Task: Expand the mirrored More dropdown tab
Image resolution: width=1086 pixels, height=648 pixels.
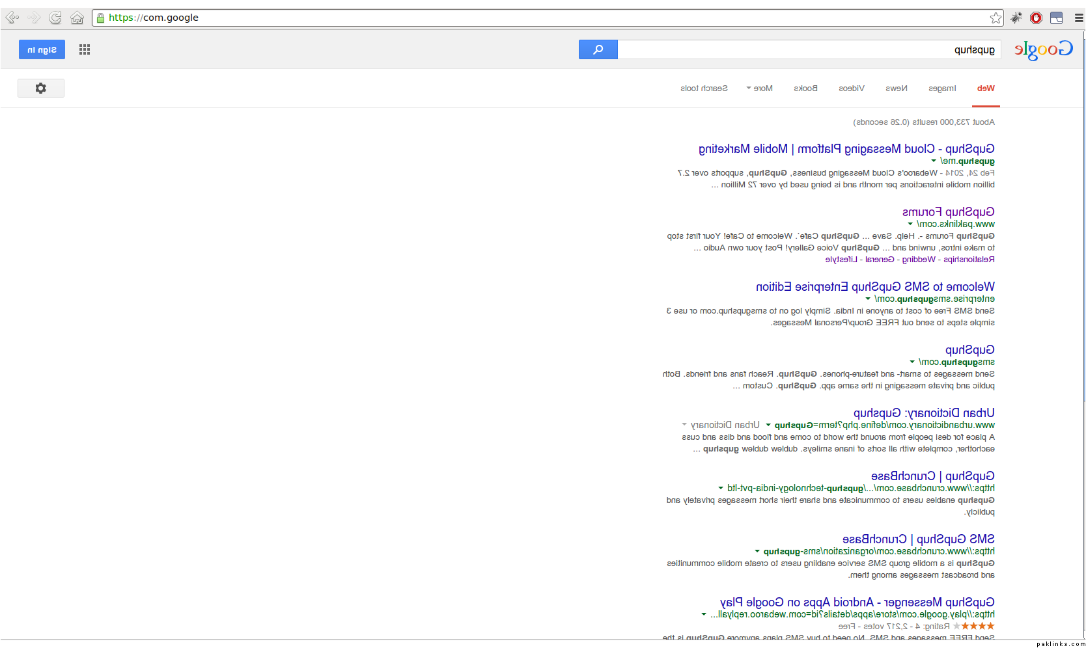Action: point(759,88)
